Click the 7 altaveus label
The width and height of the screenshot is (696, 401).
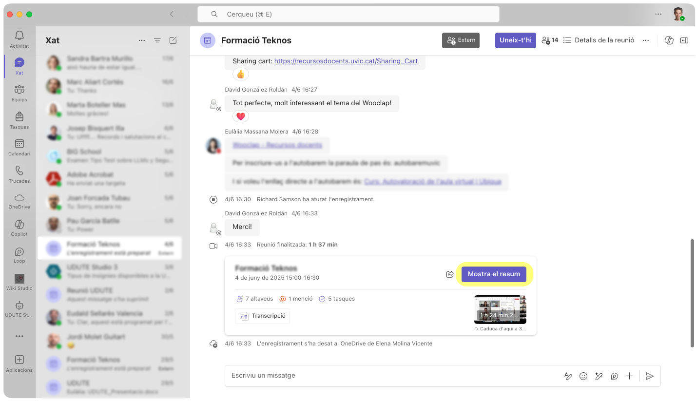[254, 299]
